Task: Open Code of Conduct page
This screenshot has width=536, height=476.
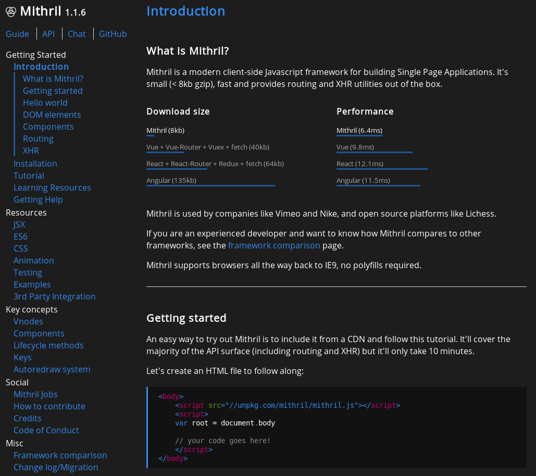Action: pos(46,430)
